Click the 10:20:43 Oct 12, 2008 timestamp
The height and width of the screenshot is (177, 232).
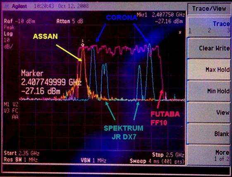(61, 6)
